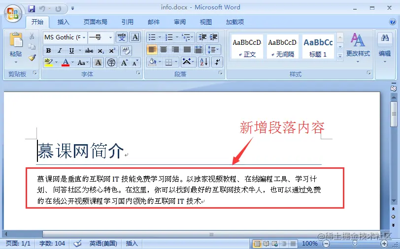Decrease paragraph indent
This screenshot has width=400, height=249.
(202, 37)
